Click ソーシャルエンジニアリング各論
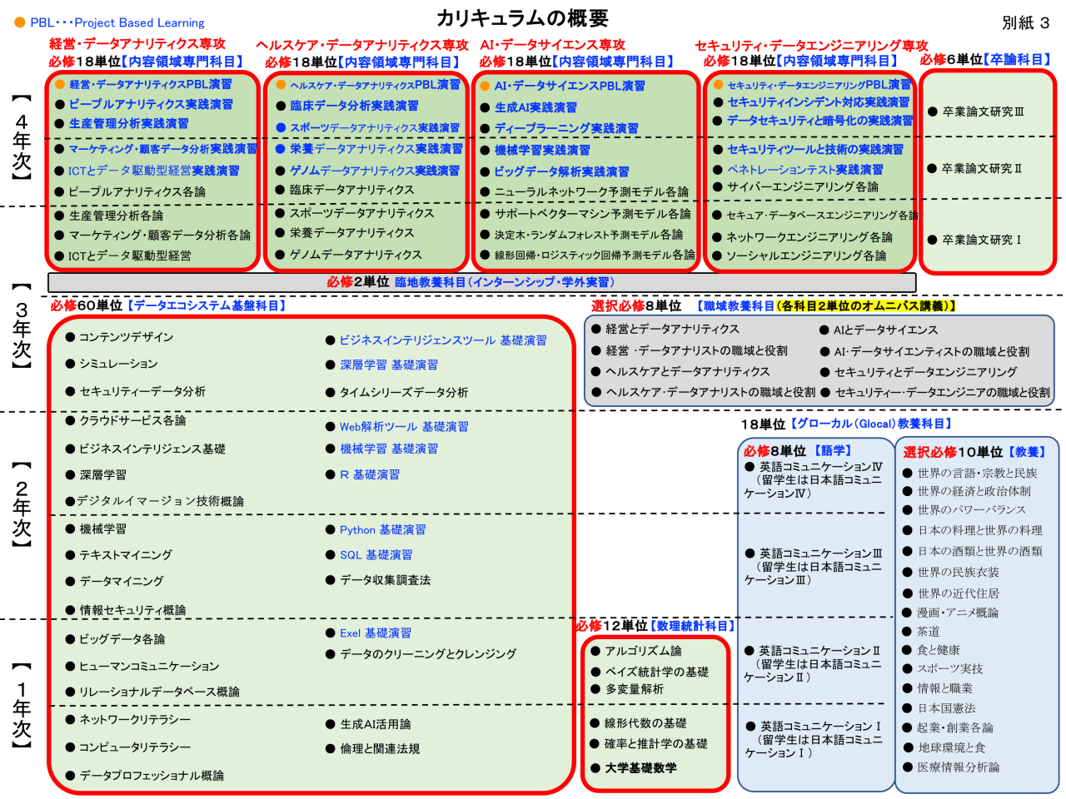The width and height of the screenshot is (1066, 799). (806, 256)
